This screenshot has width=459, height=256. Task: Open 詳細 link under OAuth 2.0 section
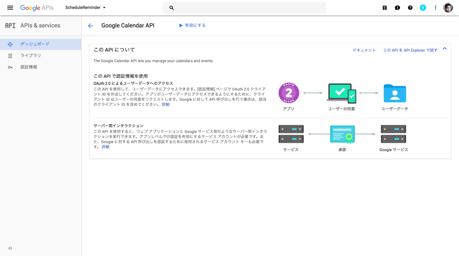coord(166,104)
